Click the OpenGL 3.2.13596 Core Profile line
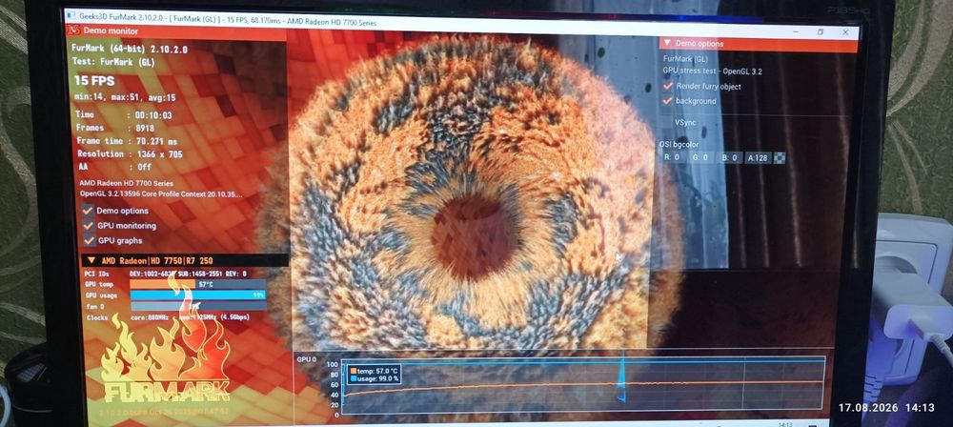This screenshot has height=427, width=953. [161, 194]
